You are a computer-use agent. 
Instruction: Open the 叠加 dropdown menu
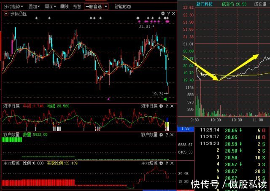34,7
